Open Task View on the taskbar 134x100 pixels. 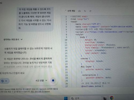tap(105, 98)
